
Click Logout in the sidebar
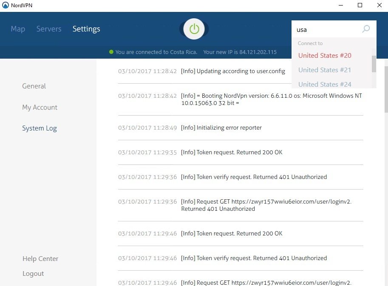click(x=33, y=273)
